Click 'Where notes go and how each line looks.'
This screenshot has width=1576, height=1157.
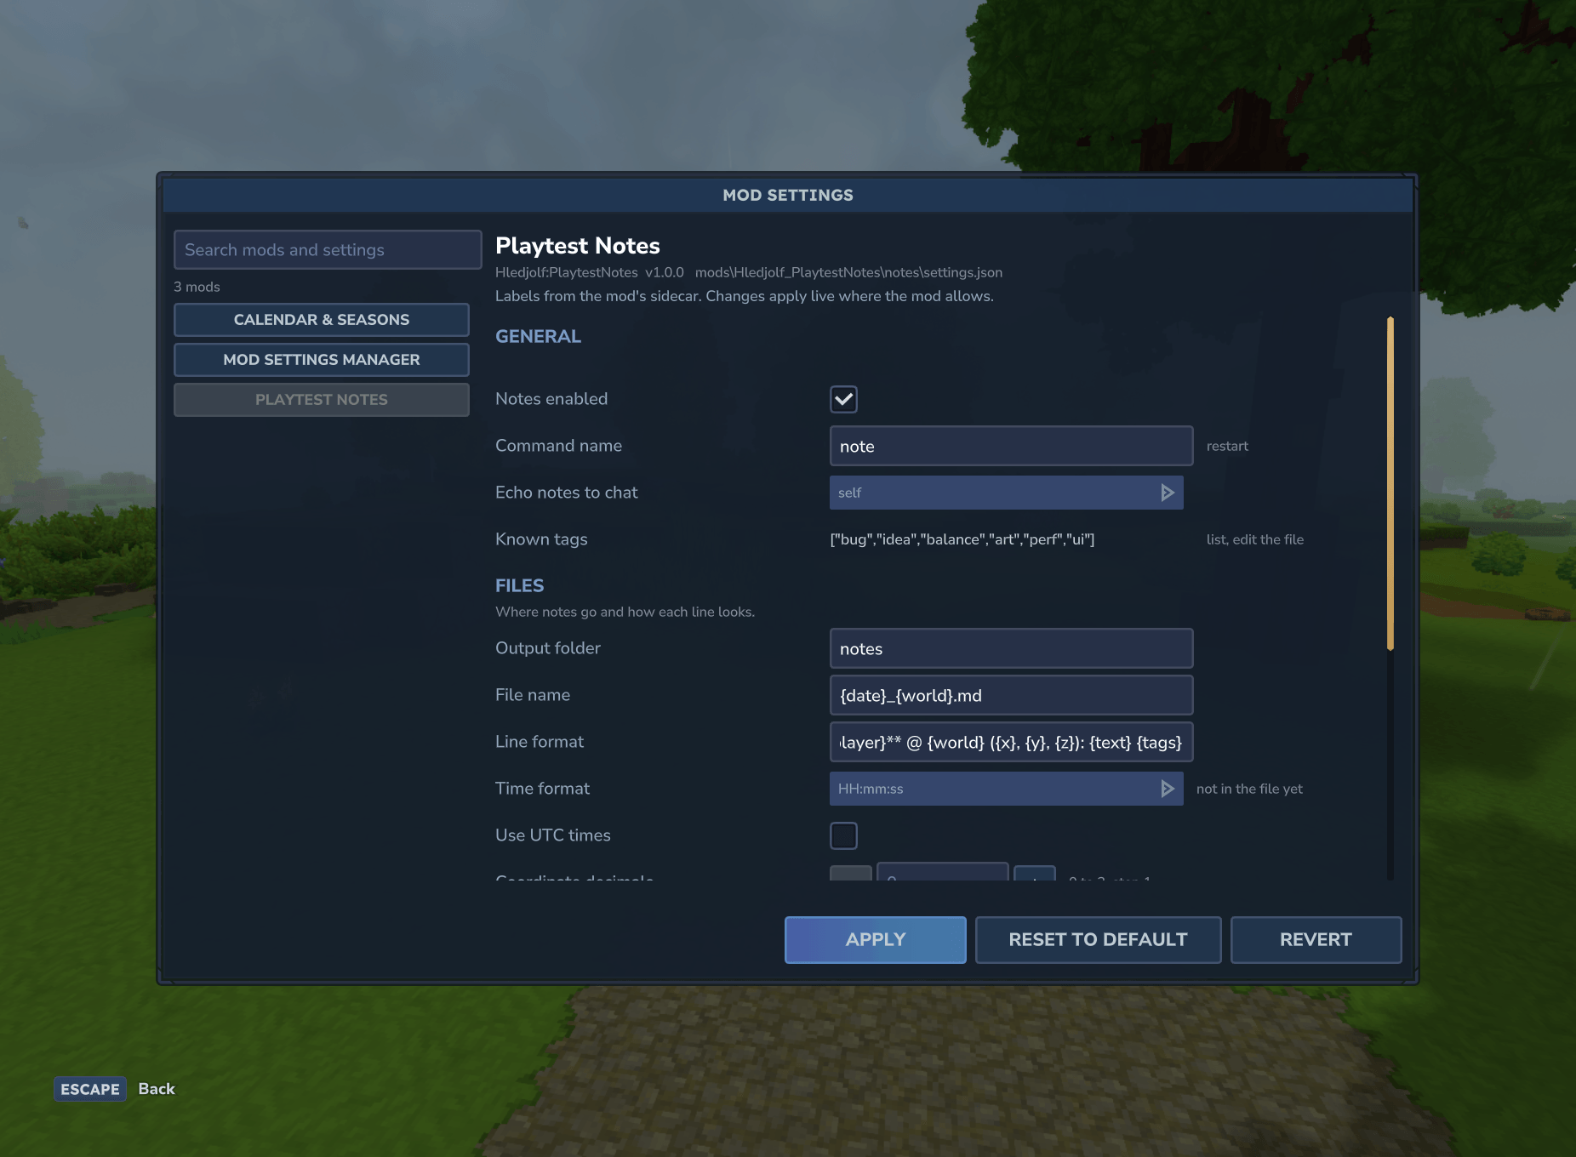[x=625, y=612]
